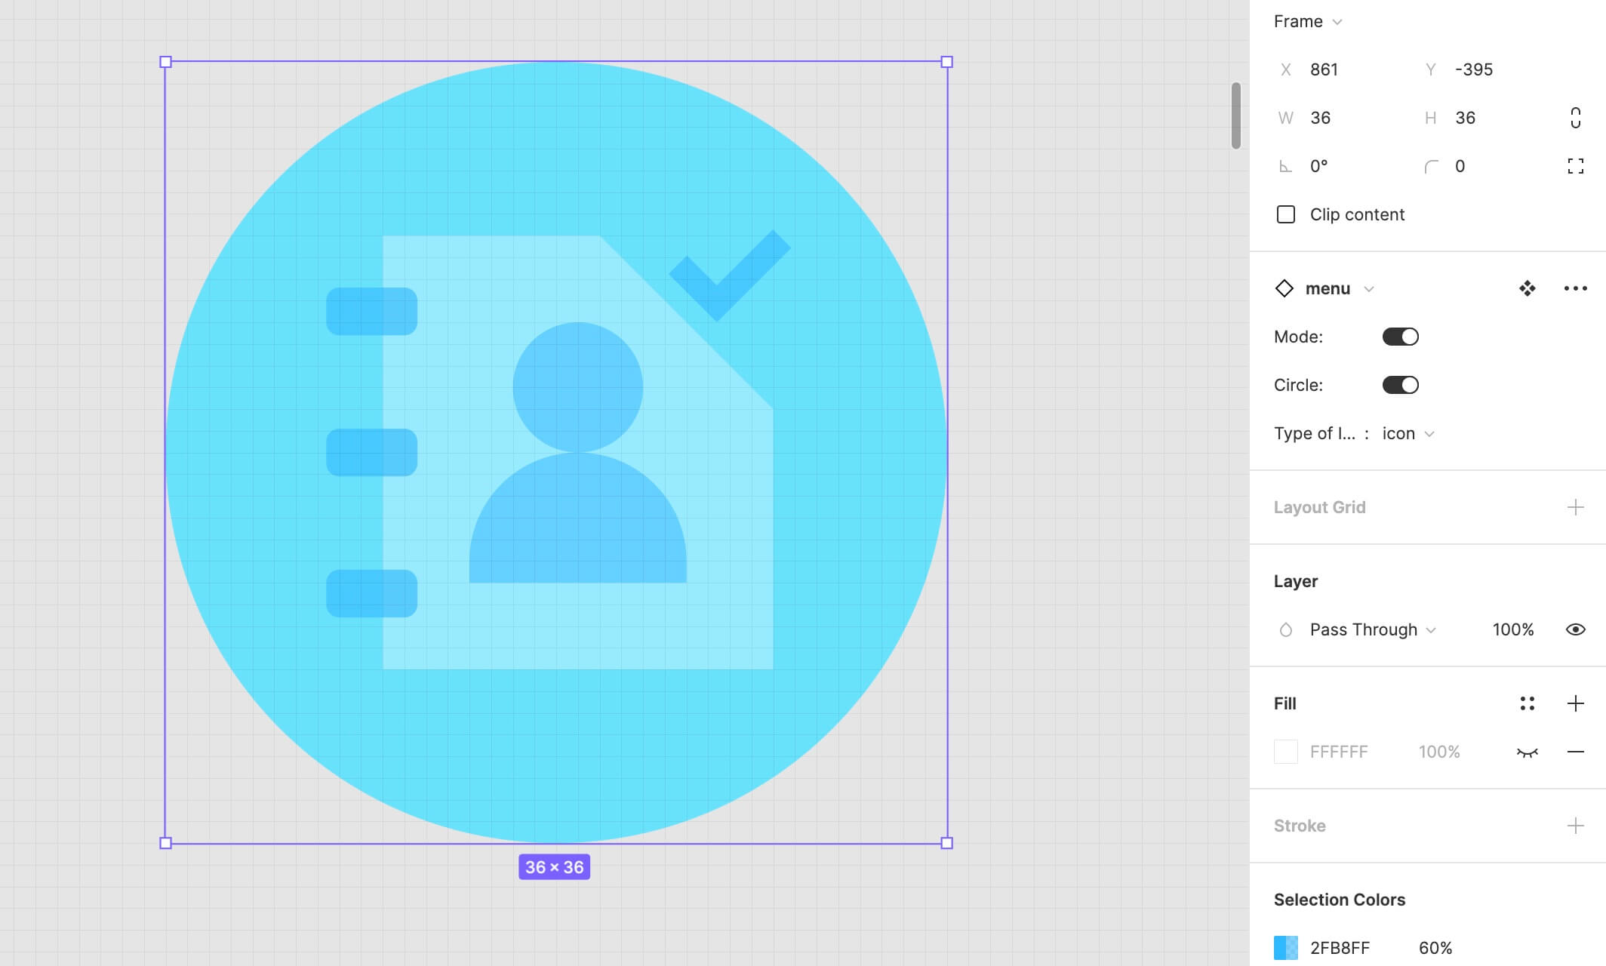
Task: Enable the Clip content checkbox
Action: [1285, 214]
